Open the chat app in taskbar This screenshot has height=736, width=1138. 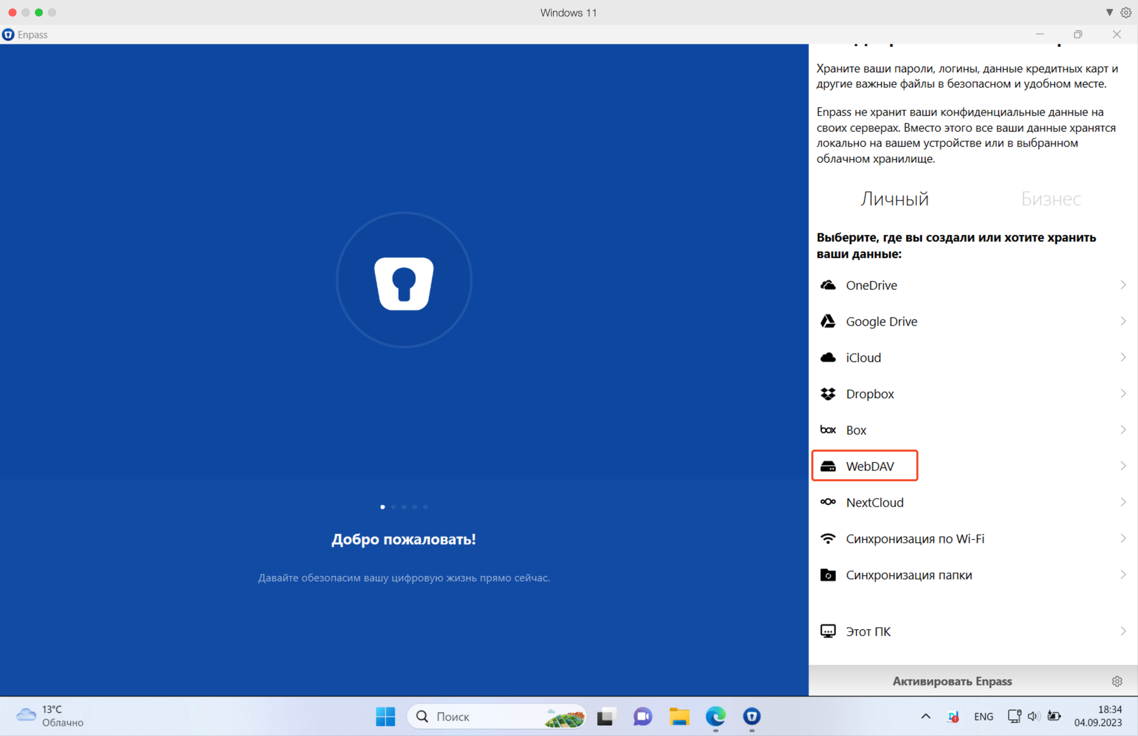click(643, 717)
